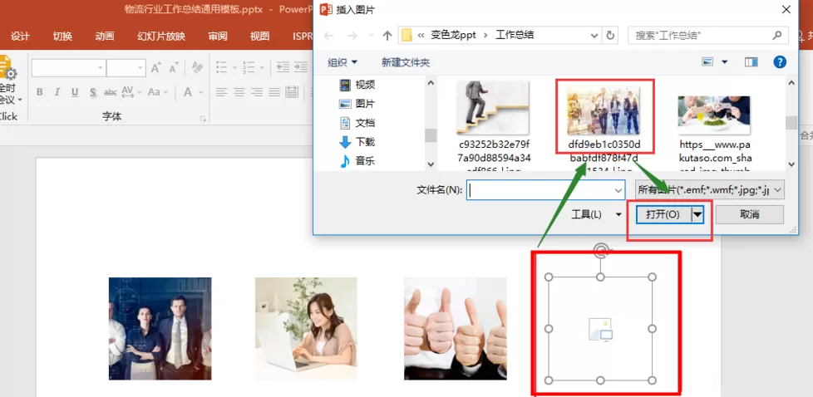Refresh the folder in the address bar
The image size is (813, 397).
(611, 35)
